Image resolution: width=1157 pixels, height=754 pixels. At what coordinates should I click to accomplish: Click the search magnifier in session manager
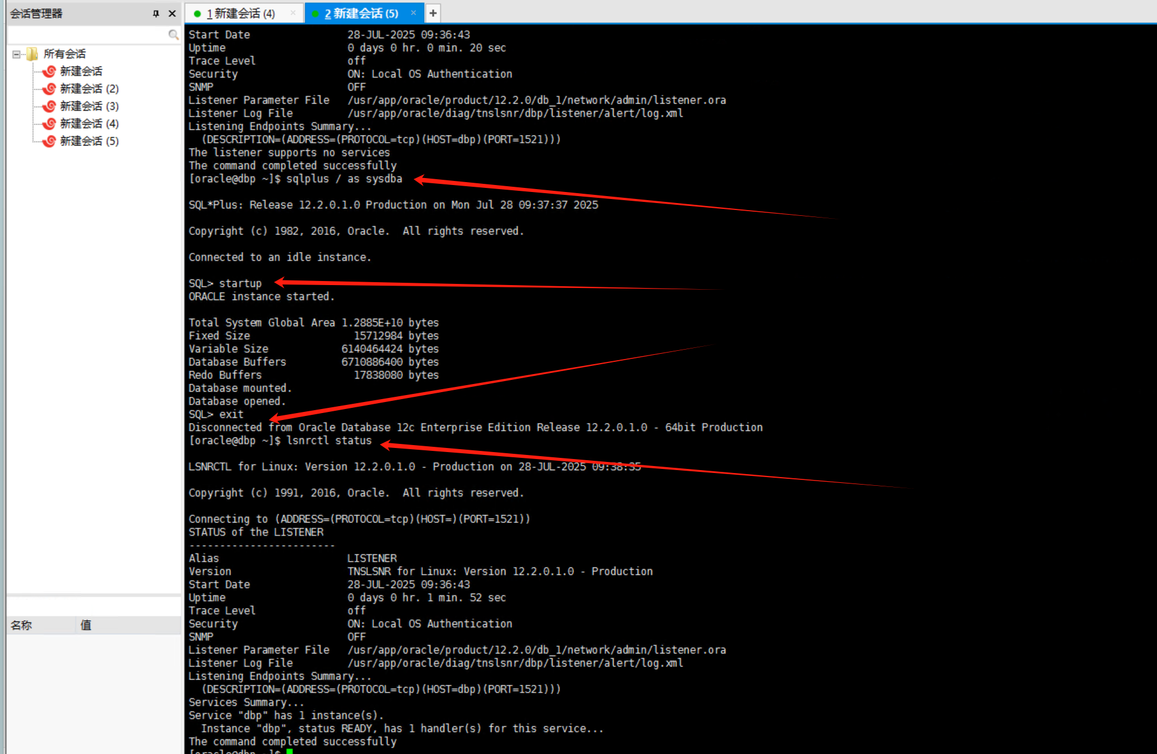(x=173, y=35)
